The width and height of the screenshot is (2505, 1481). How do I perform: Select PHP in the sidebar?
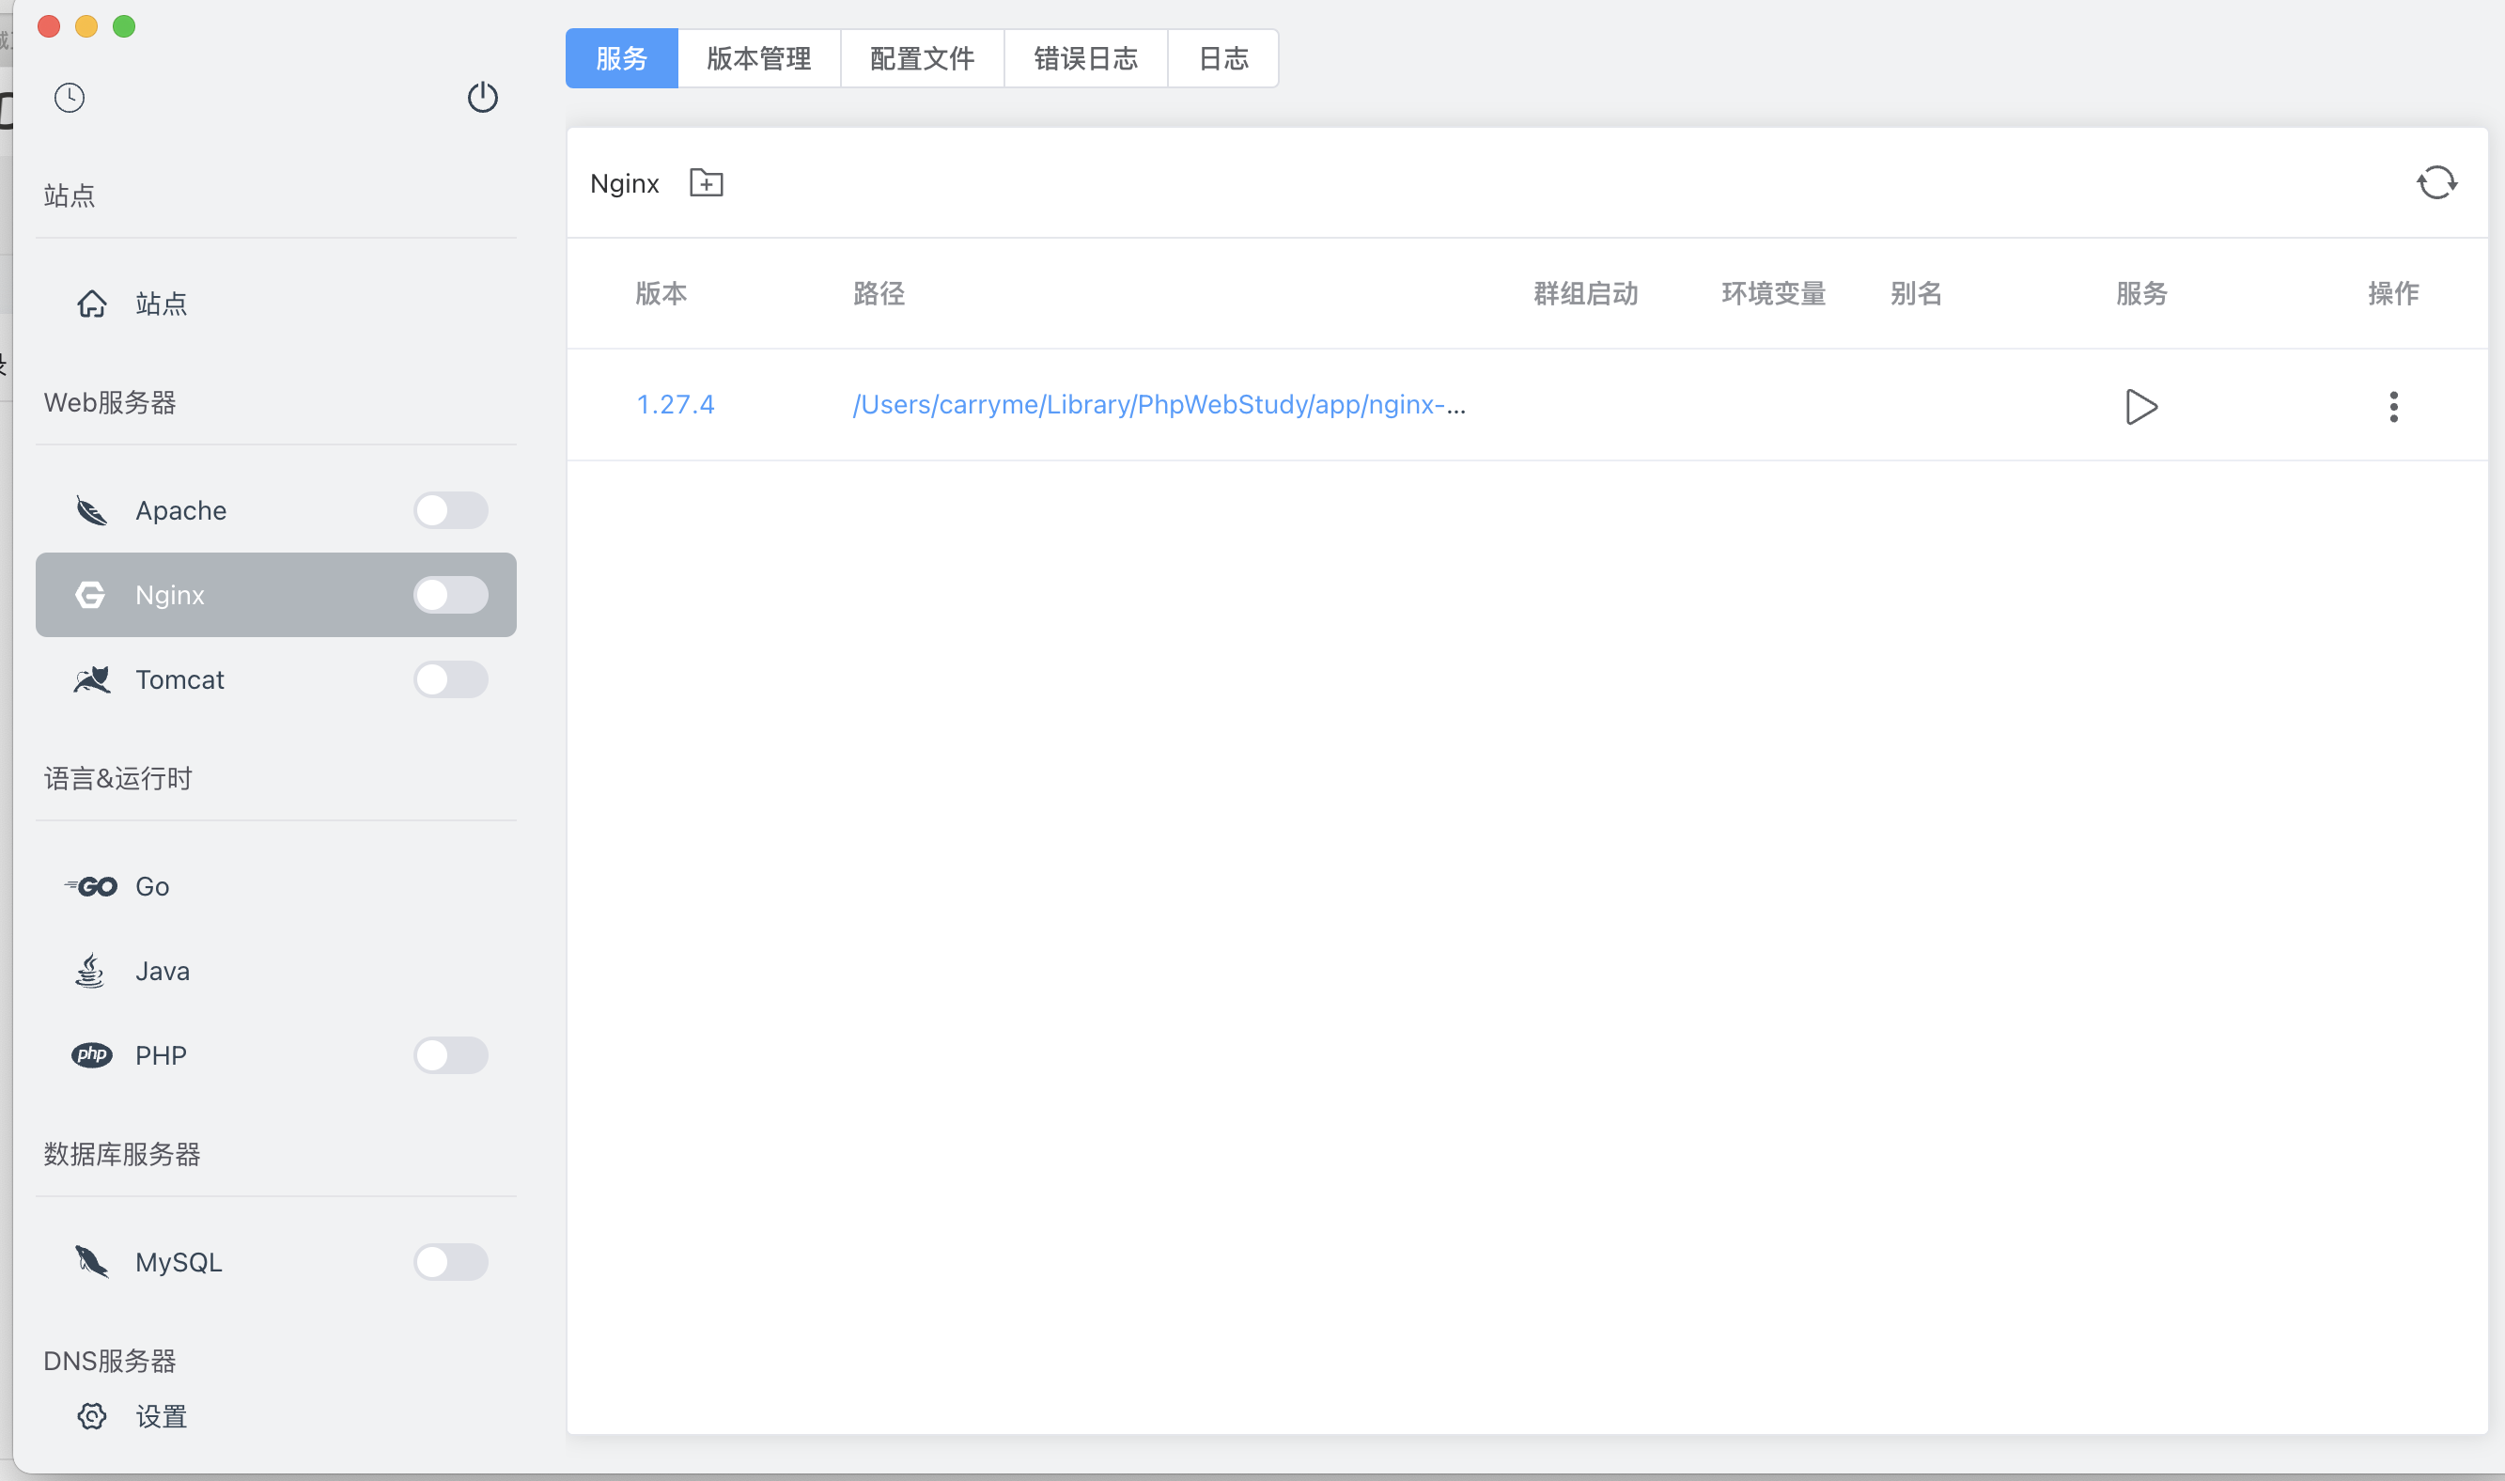[x=276, y=1055]
